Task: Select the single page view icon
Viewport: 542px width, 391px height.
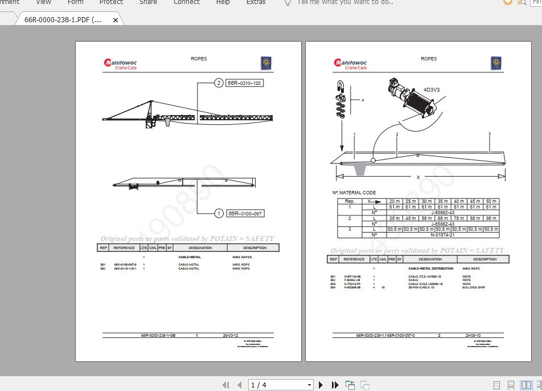Action: [496, 385]
